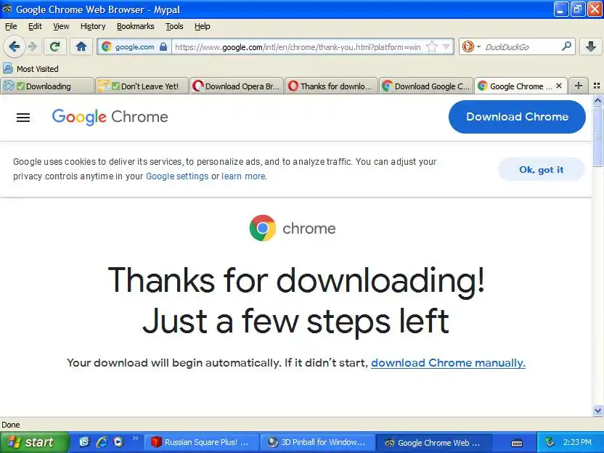Click the vertical scrollbar up arrow

[597, 101]
